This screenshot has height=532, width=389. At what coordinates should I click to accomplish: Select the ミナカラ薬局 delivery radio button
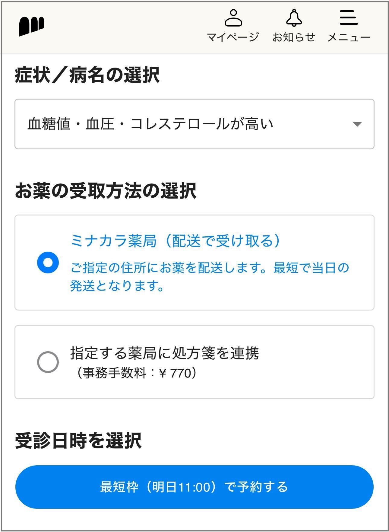(x=48, y=263)
